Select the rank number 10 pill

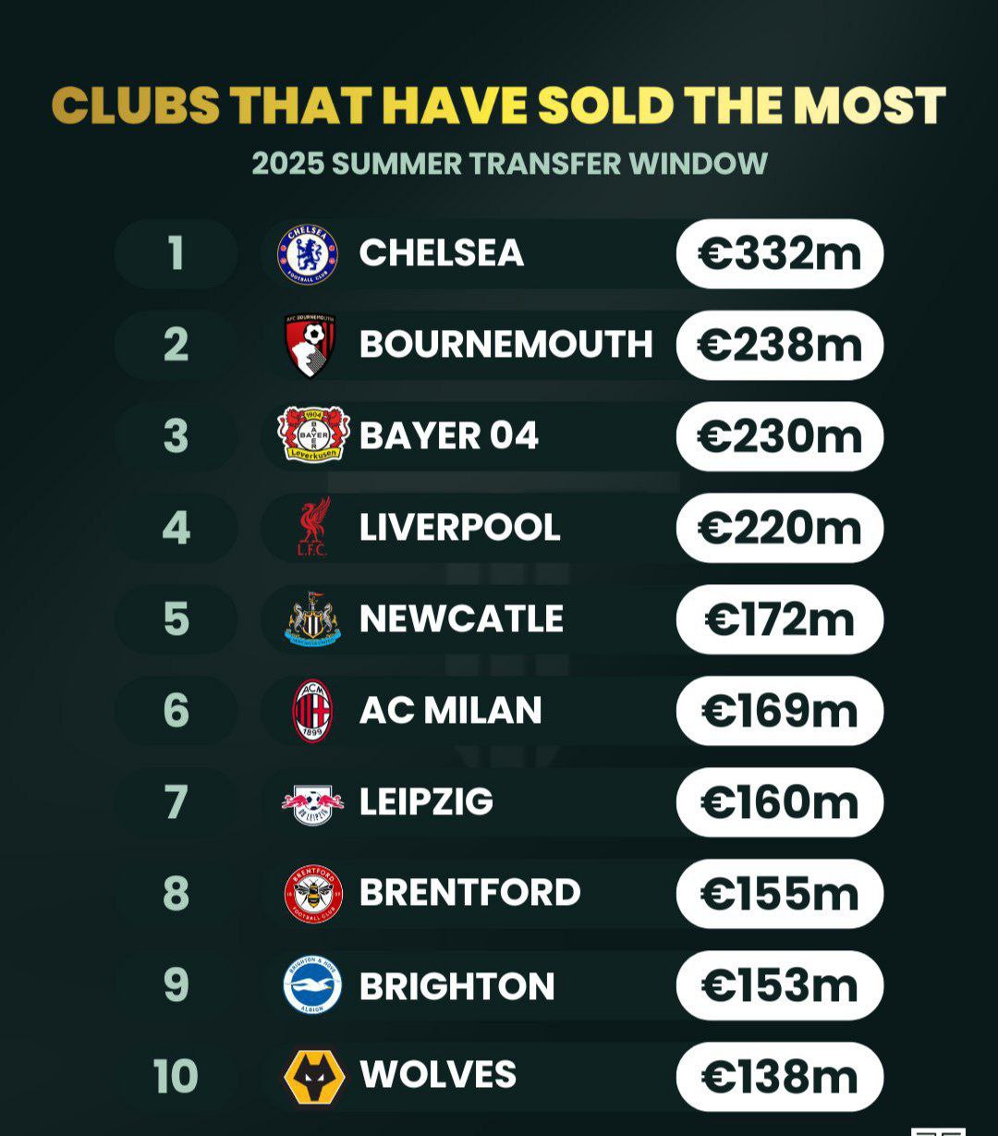pyautogui.click(x=176, y=1077)
